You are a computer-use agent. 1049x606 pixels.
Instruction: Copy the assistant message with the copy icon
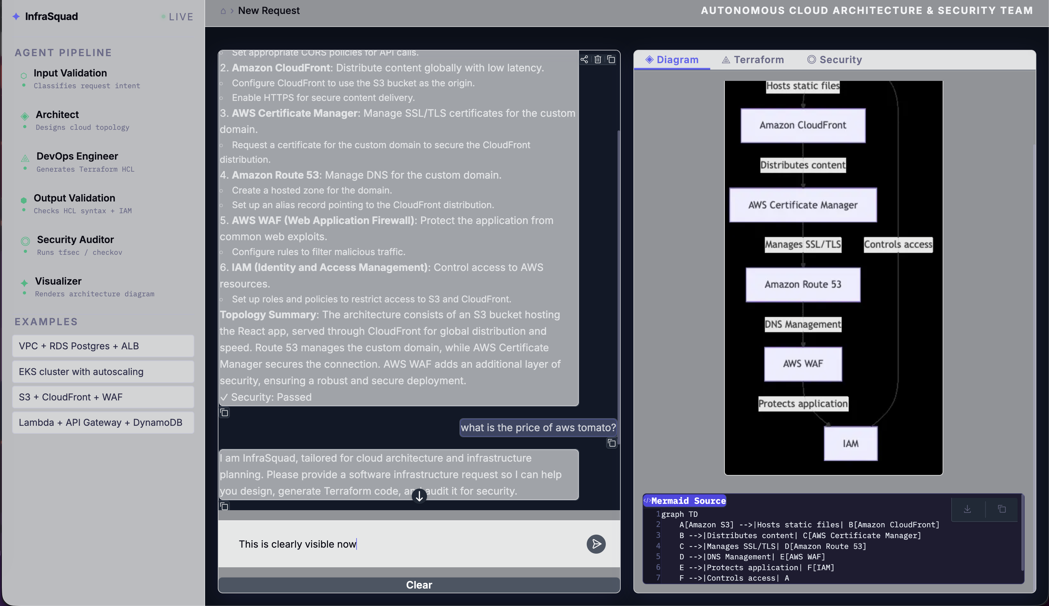pyautogui.click(x=611, y=59)
